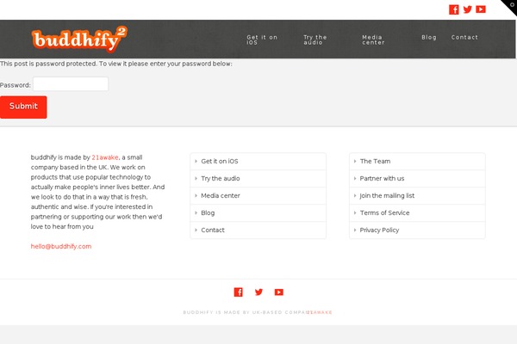Click the Facebook icon in the bottom footer
Screen dimensions: 517x344
coord(239,292)
